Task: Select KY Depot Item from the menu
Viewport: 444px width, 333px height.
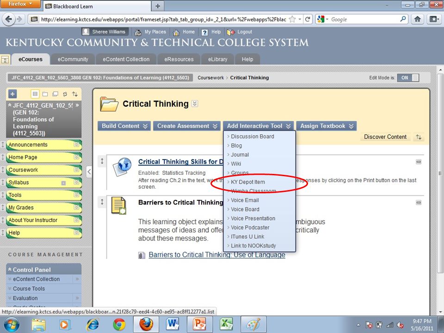Action: click(248, 182)
